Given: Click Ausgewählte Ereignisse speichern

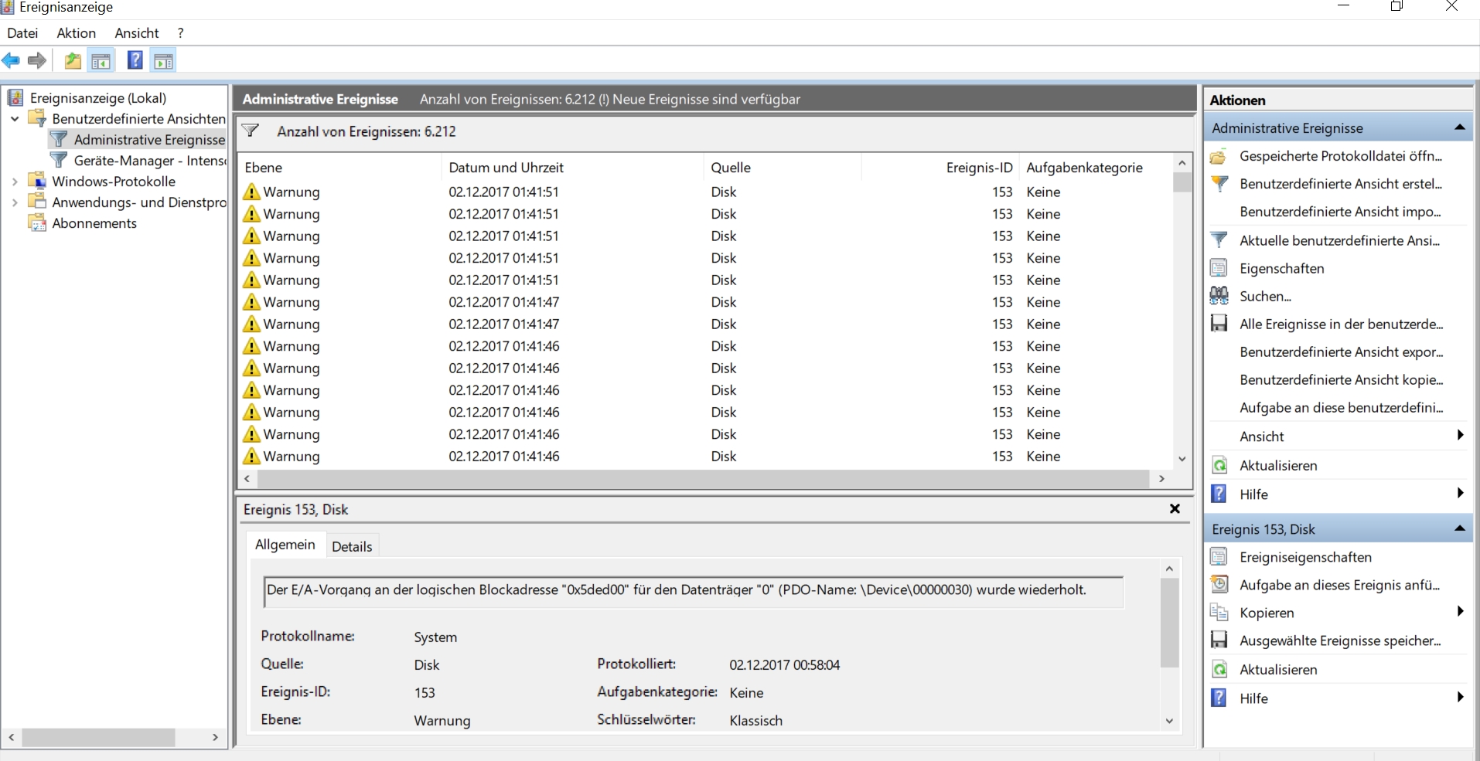Looking at the screenshot, I should coord(1339,640).
